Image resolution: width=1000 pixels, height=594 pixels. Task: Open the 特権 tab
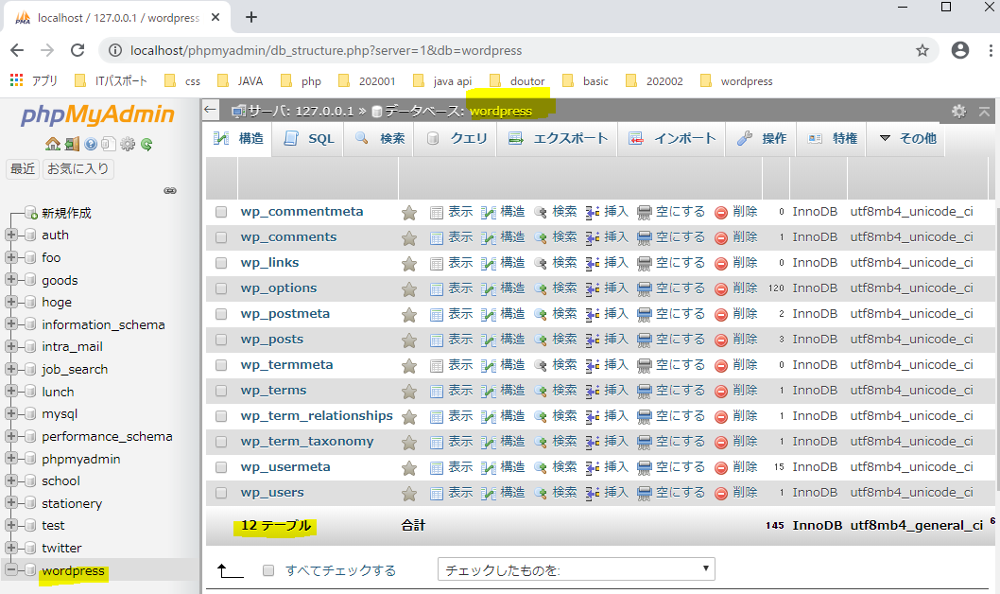832,138
